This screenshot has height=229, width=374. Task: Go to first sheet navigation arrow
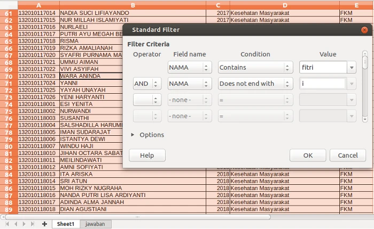pyautogui.click(x=8, y=224)
